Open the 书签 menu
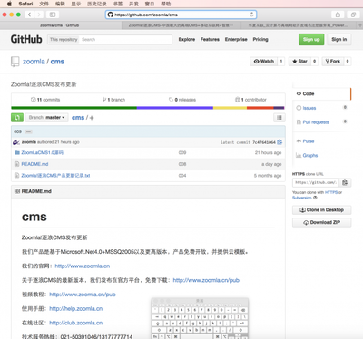The width and height of the screenshot is (363, 339). 118,4
